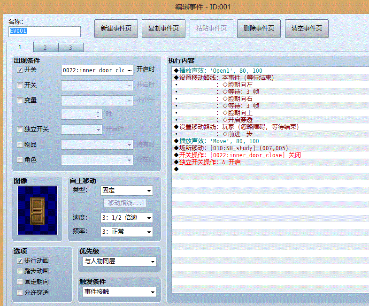The width and height of the screenshot is (369, 306).
Task: Open the 触发条件 trigger dropdown
Action: [120, 292]
